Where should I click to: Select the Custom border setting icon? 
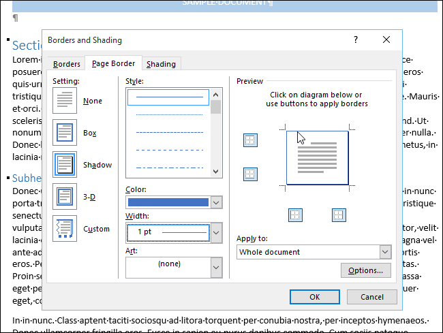coord(65,229)
